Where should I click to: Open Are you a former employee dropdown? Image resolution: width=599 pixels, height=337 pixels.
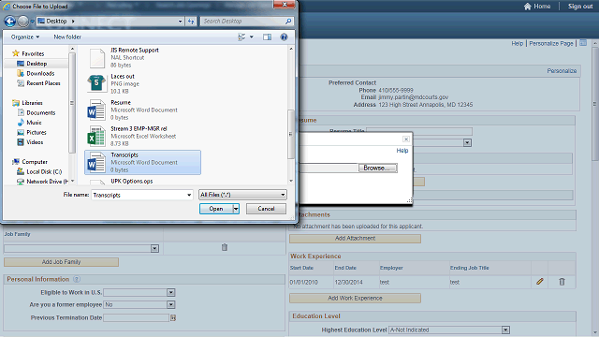click(x=171, y=305)
